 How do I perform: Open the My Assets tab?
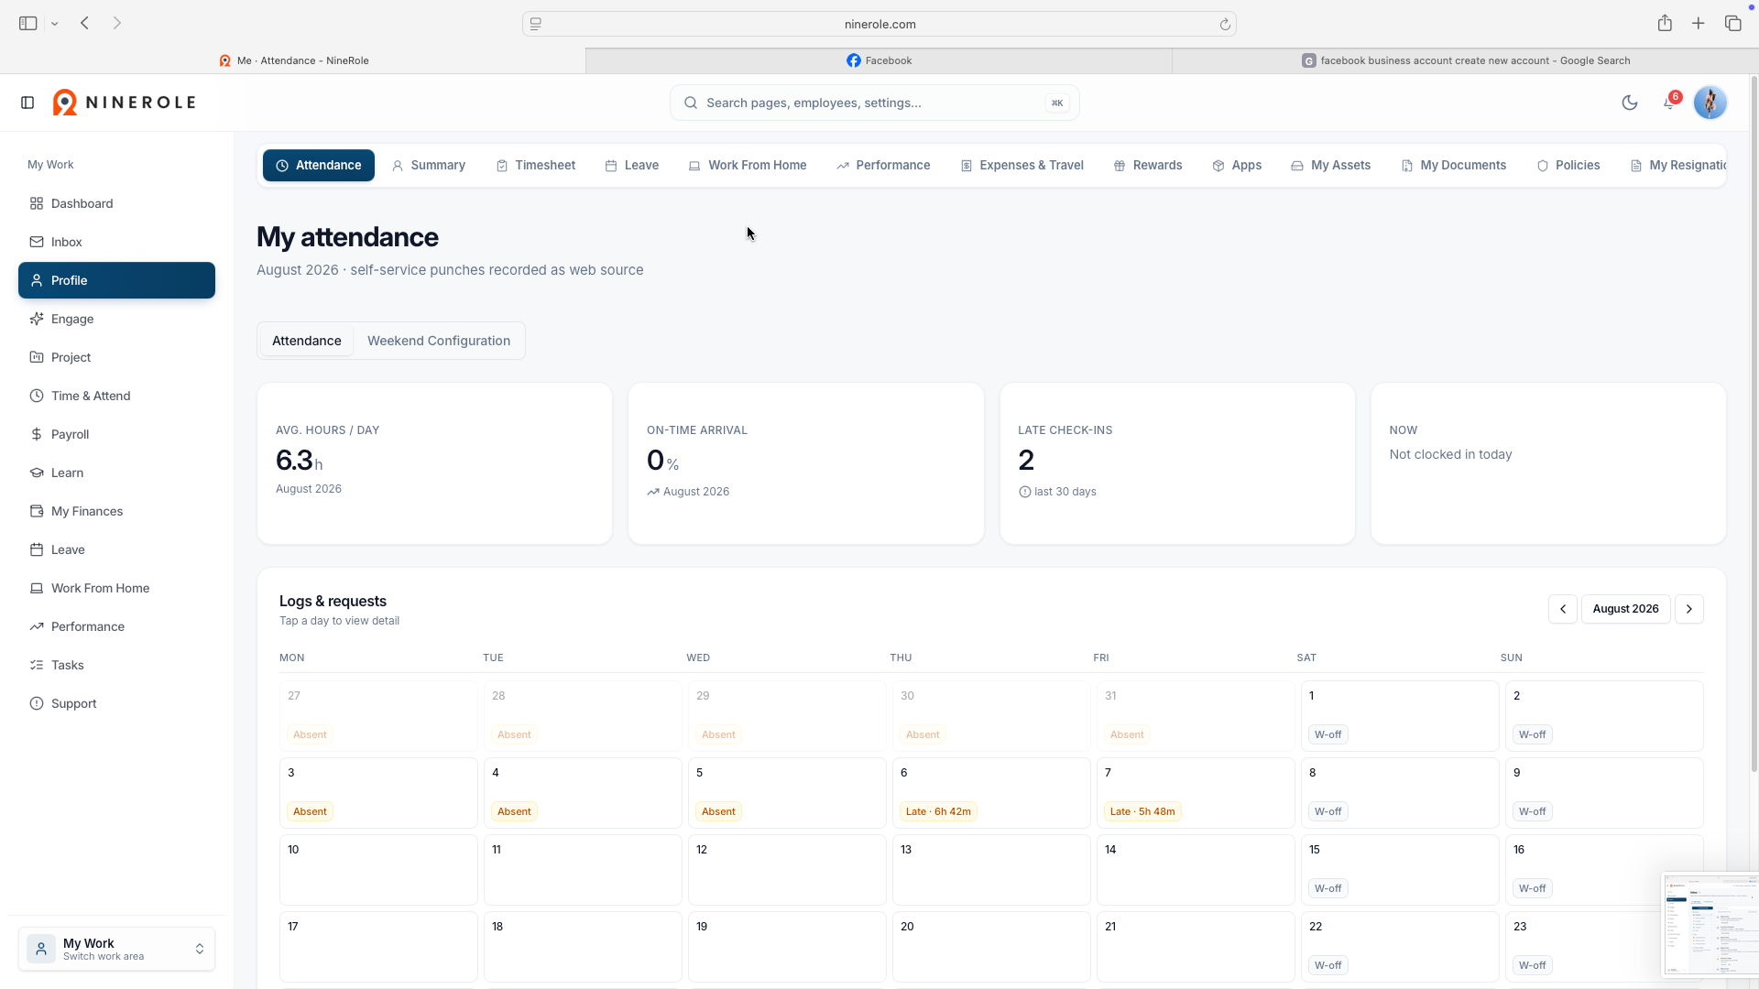[x=1330, y=166]
